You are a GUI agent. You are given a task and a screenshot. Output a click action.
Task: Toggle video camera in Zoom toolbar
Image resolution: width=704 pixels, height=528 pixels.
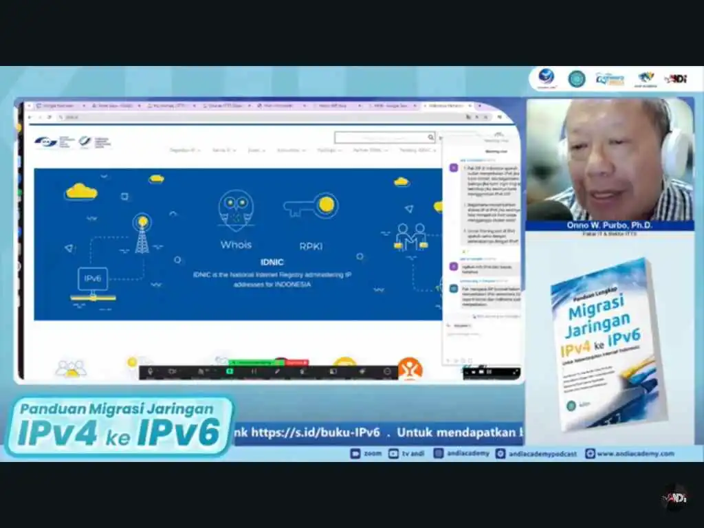[172, 372]
